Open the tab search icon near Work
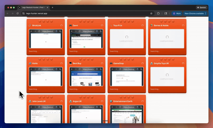213x128 pixels. (166, 13)
